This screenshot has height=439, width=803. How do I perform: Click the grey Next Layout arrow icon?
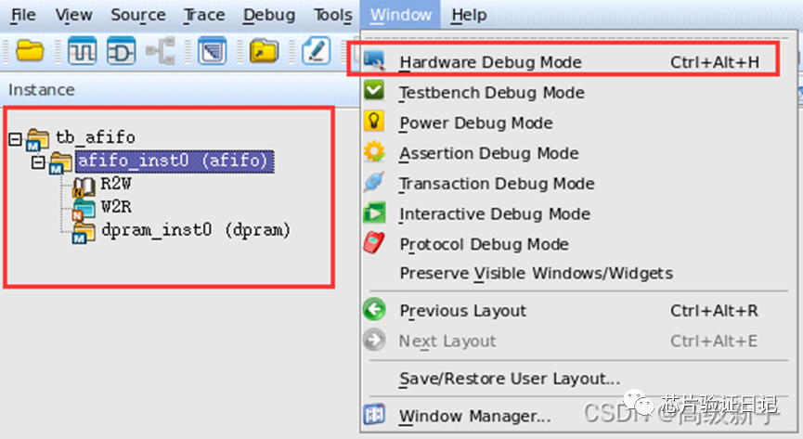tap(374, 340)
